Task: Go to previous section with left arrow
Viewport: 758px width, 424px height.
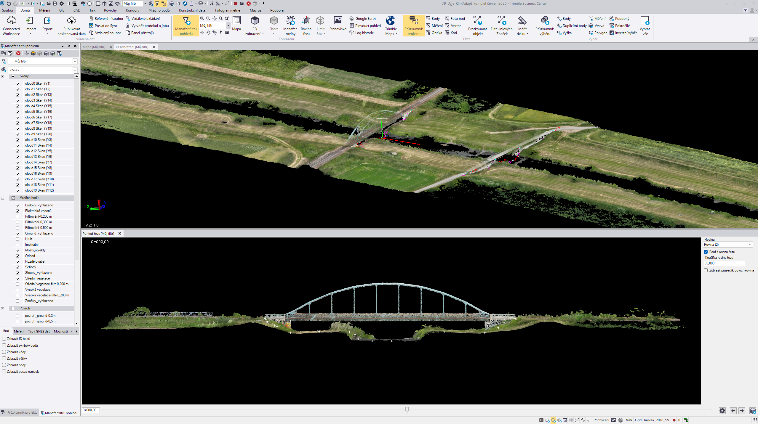Action: click(733, 411)
